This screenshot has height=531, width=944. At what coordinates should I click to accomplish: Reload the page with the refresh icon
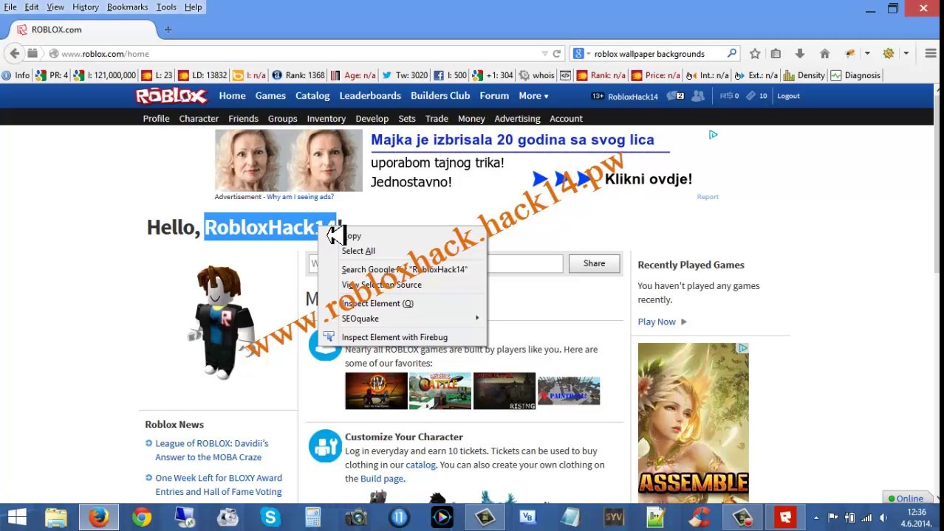point(557,53)
